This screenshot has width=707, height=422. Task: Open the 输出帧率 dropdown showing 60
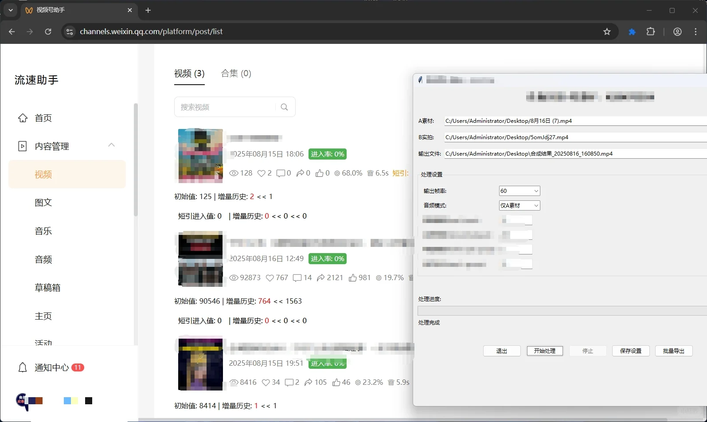(520, 191)
